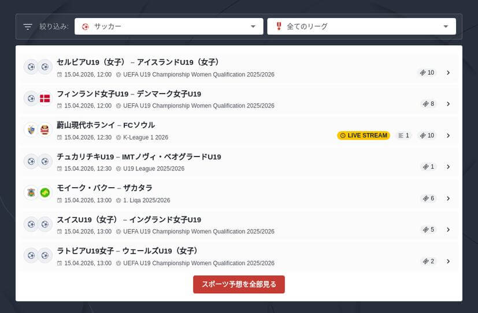This screenshot has height=313, width=478.
Task: Click the 蔚山現代ホランイ team crest
Action: coord(31,130)
